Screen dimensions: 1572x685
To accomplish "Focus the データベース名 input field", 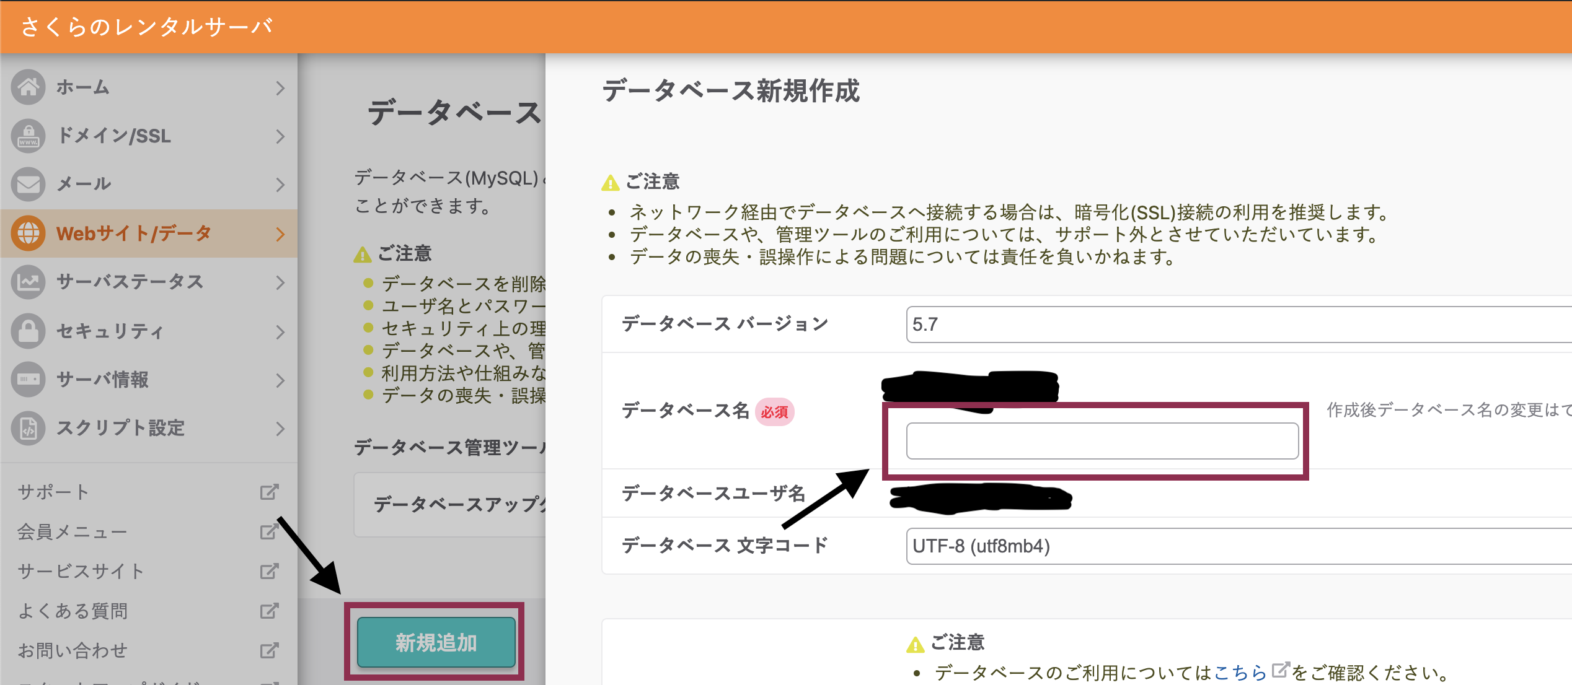I will [x=1102, y=441].
